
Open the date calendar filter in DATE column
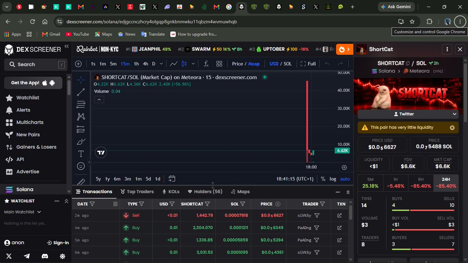[115, 204]
